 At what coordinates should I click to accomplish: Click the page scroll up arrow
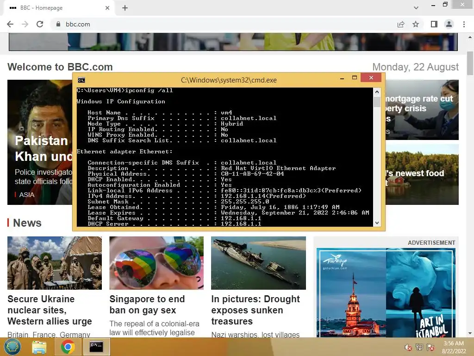click(x=470, y=37)
